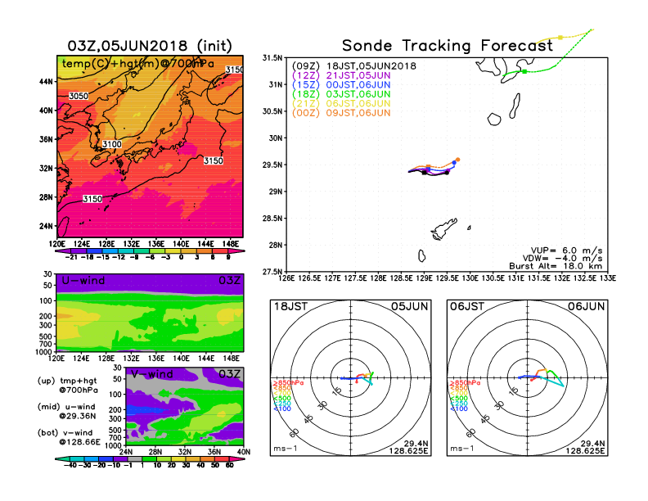The height and width of the screenshot is (501, 648).
Task: Click the yellow '(21Z) 06JST,06JUN' legend entry
Action: [x=341, y=103]
